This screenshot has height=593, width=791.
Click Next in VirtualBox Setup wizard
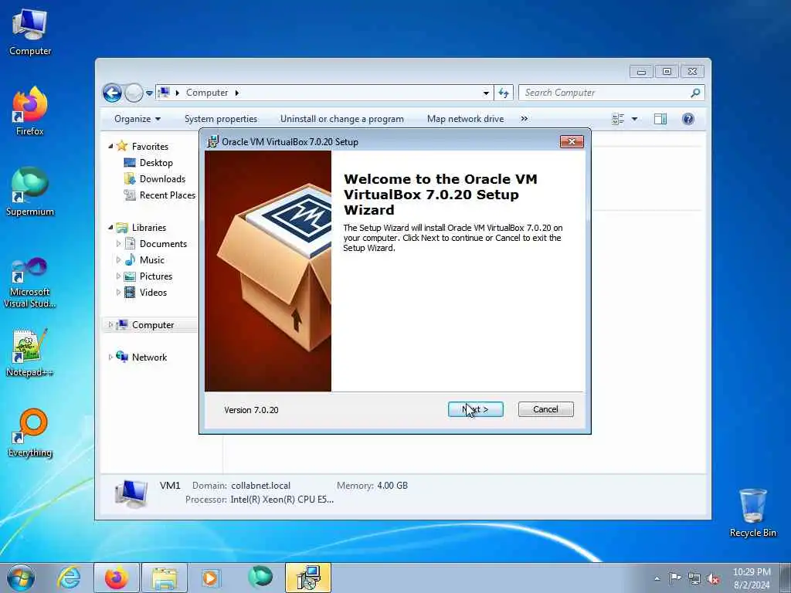tap(475, 409)
